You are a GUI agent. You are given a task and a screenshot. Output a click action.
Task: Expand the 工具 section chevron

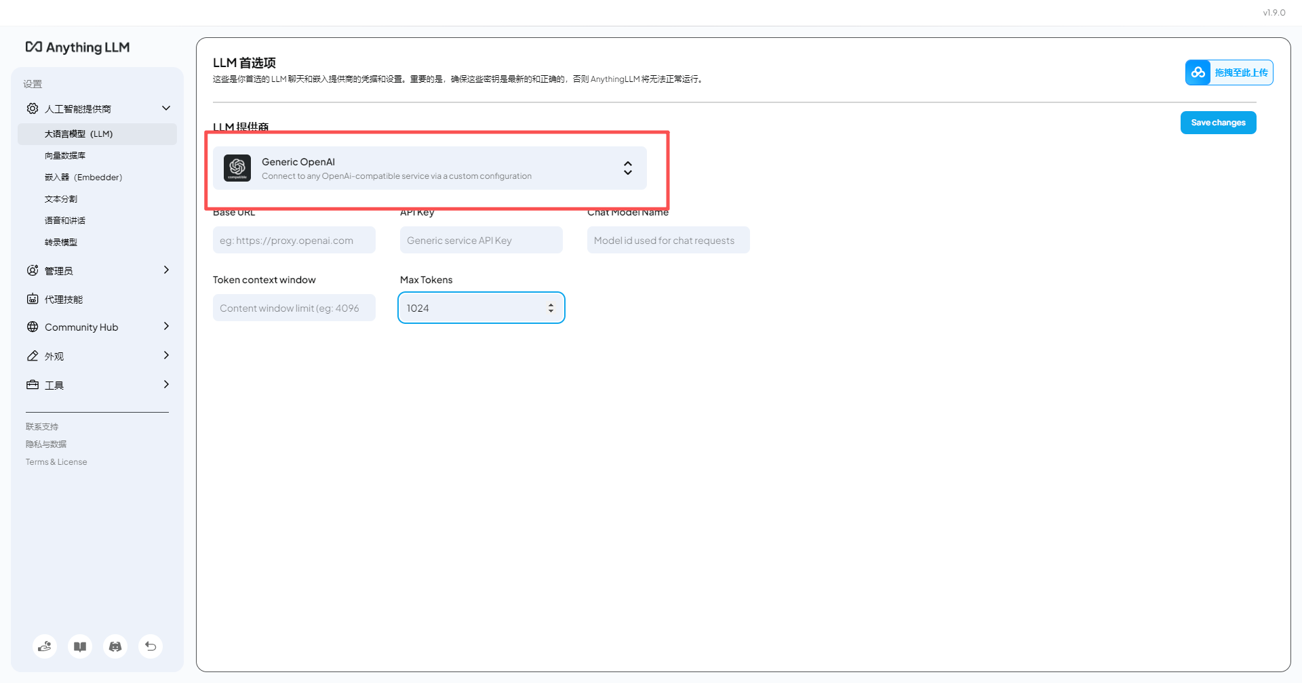(x=166, y=384)
